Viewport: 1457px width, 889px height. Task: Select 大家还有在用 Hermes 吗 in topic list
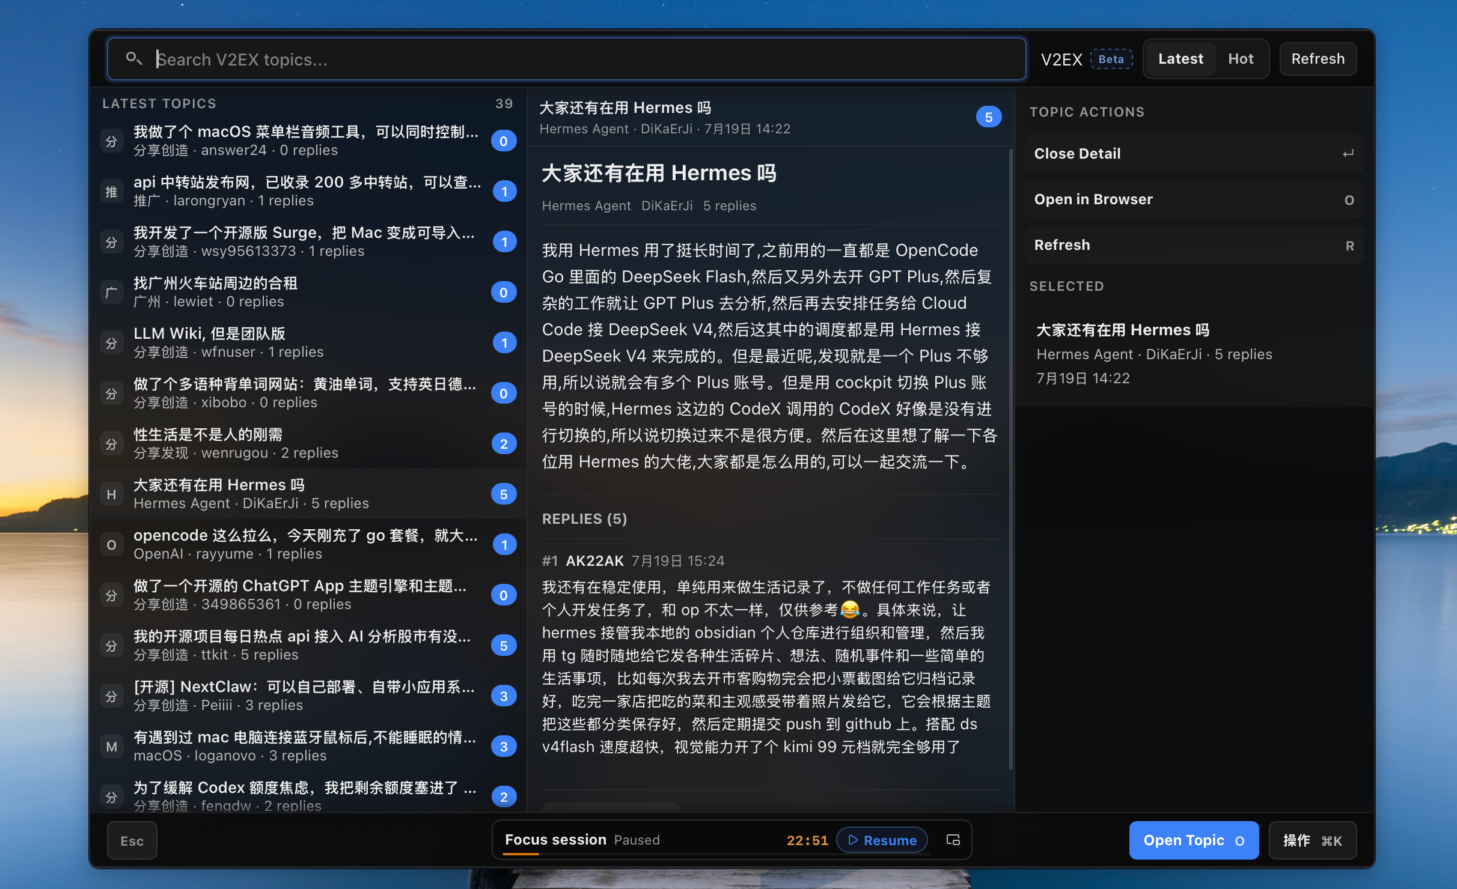click(308, 494)
